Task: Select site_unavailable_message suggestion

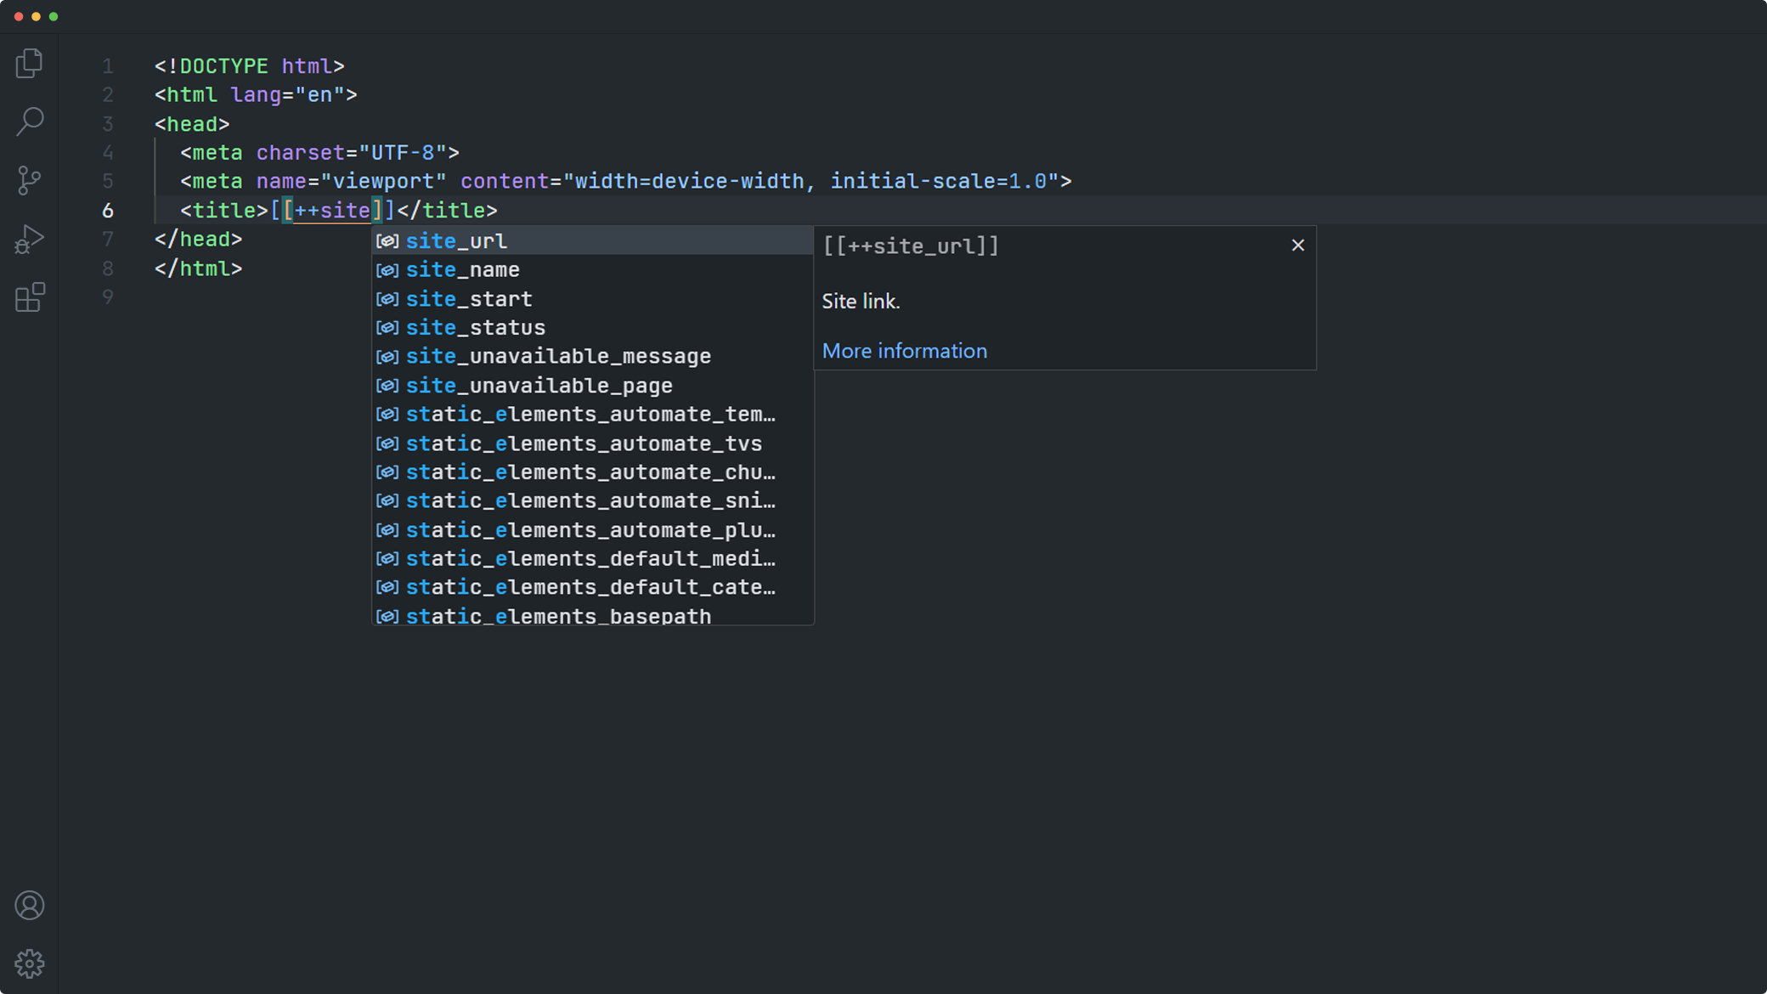Action: pos(558,357)
